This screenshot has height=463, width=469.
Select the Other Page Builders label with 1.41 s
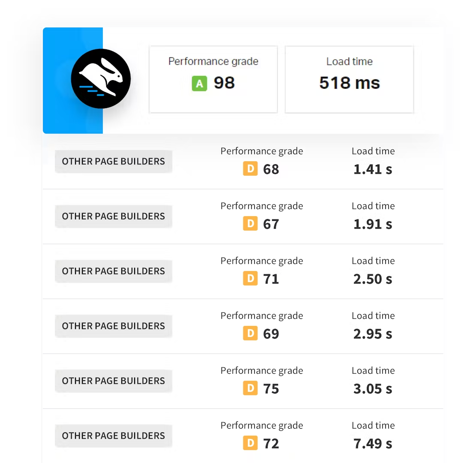click(113, 162)
